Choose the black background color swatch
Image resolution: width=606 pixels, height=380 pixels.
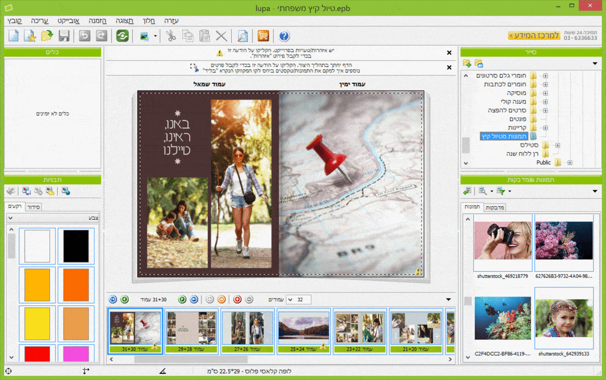(x=76, y=246)
